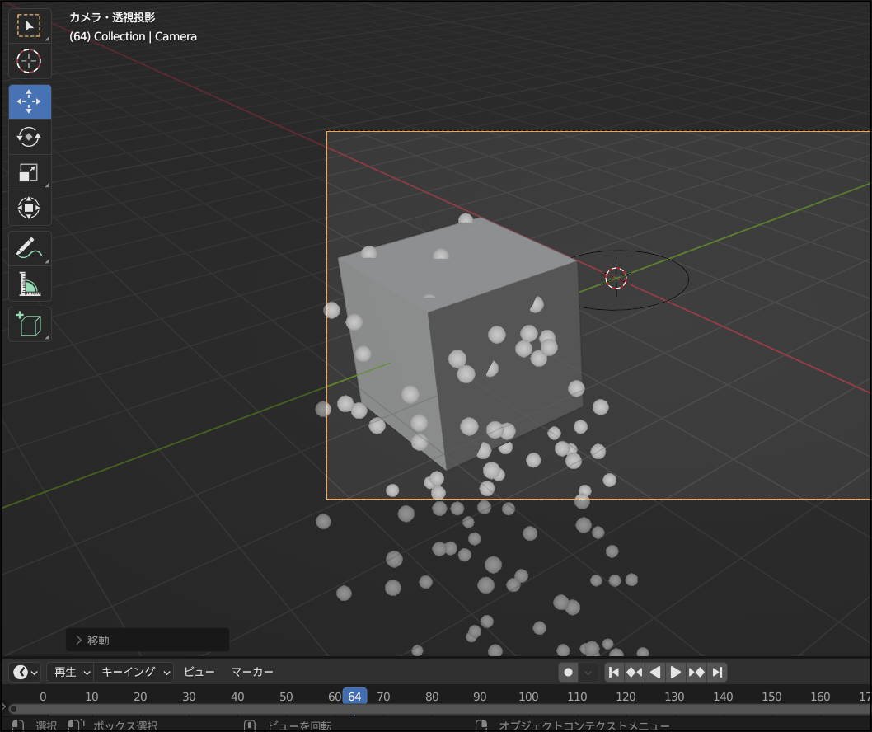
Task: Click the timeline horizontal scrollbar
Action: pos(439,709)
